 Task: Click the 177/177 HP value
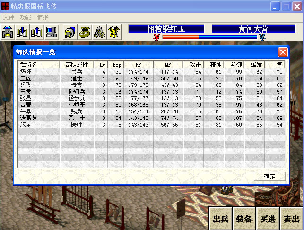click(x=139, y=98)
